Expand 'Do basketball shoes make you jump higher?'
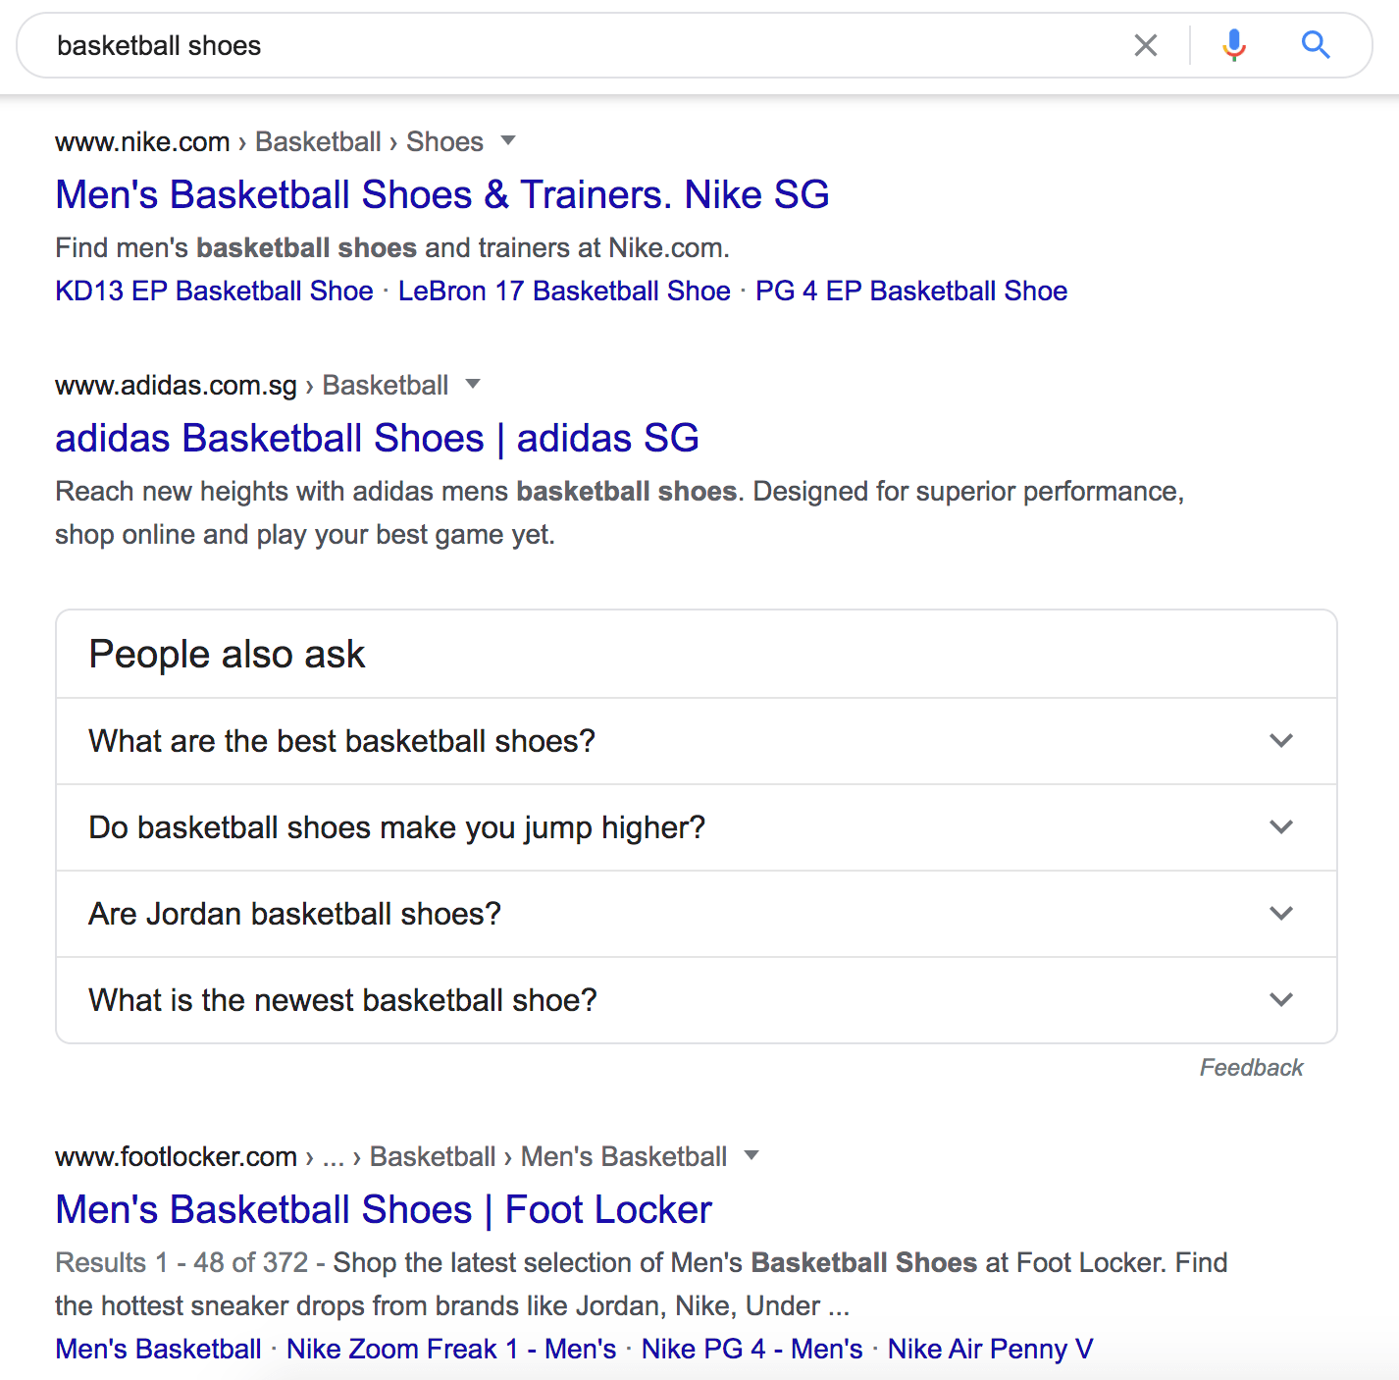Viewport: 1399px width, 1380px height. tap(1281, 827)
